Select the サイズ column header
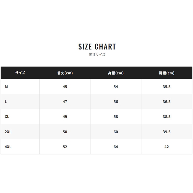The height and width of the screenshot is (193, 193). tap(20, 73)
